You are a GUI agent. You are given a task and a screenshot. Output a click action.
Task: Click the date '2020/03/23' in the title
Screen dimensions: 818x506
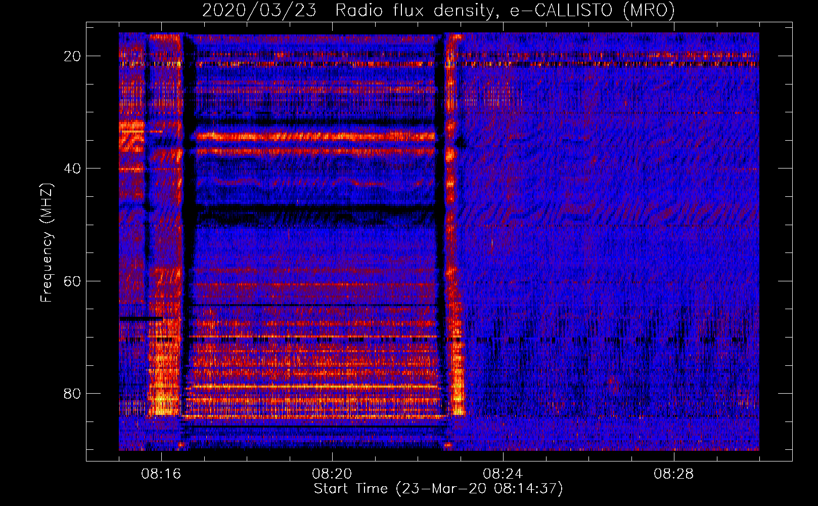pos(259,10)
